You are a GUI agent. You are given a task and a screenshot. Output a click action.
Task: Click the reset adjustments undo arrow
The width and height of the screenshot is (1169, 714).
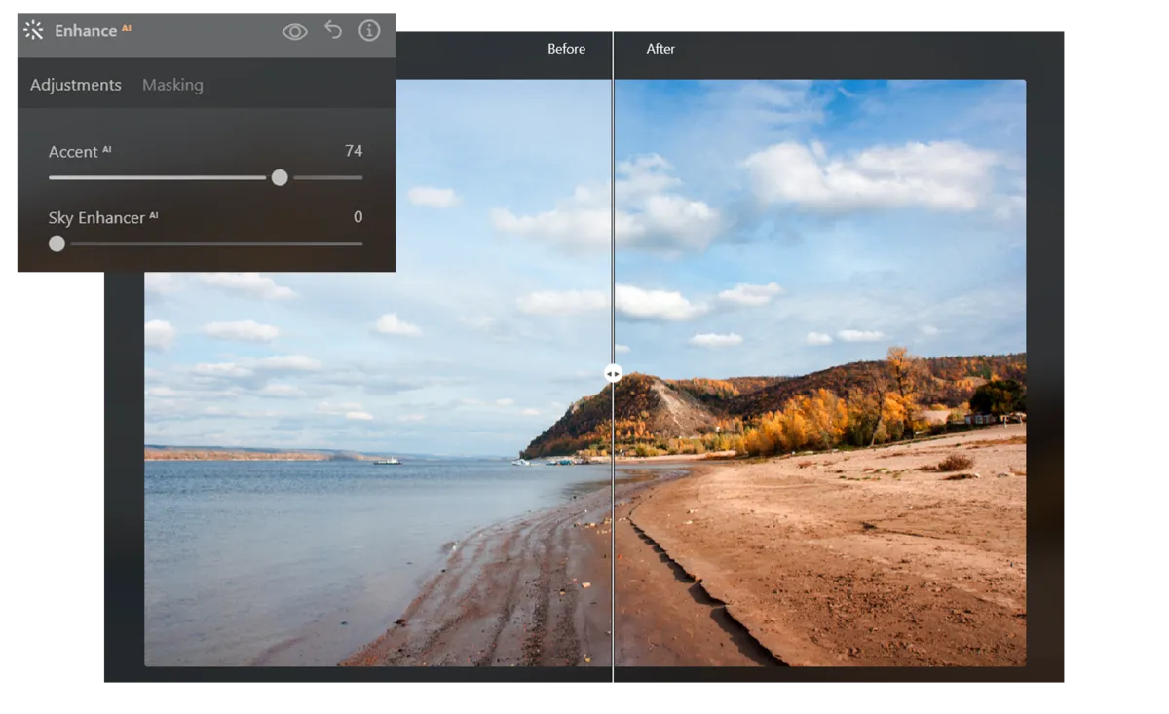(x=332, y=30)
